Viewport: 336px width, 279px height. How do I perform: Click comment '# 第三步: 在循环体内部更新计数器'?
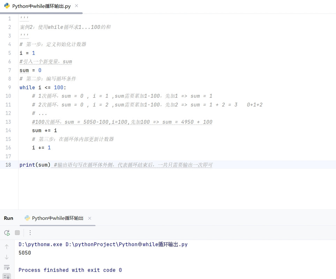[x=73, y=139]
